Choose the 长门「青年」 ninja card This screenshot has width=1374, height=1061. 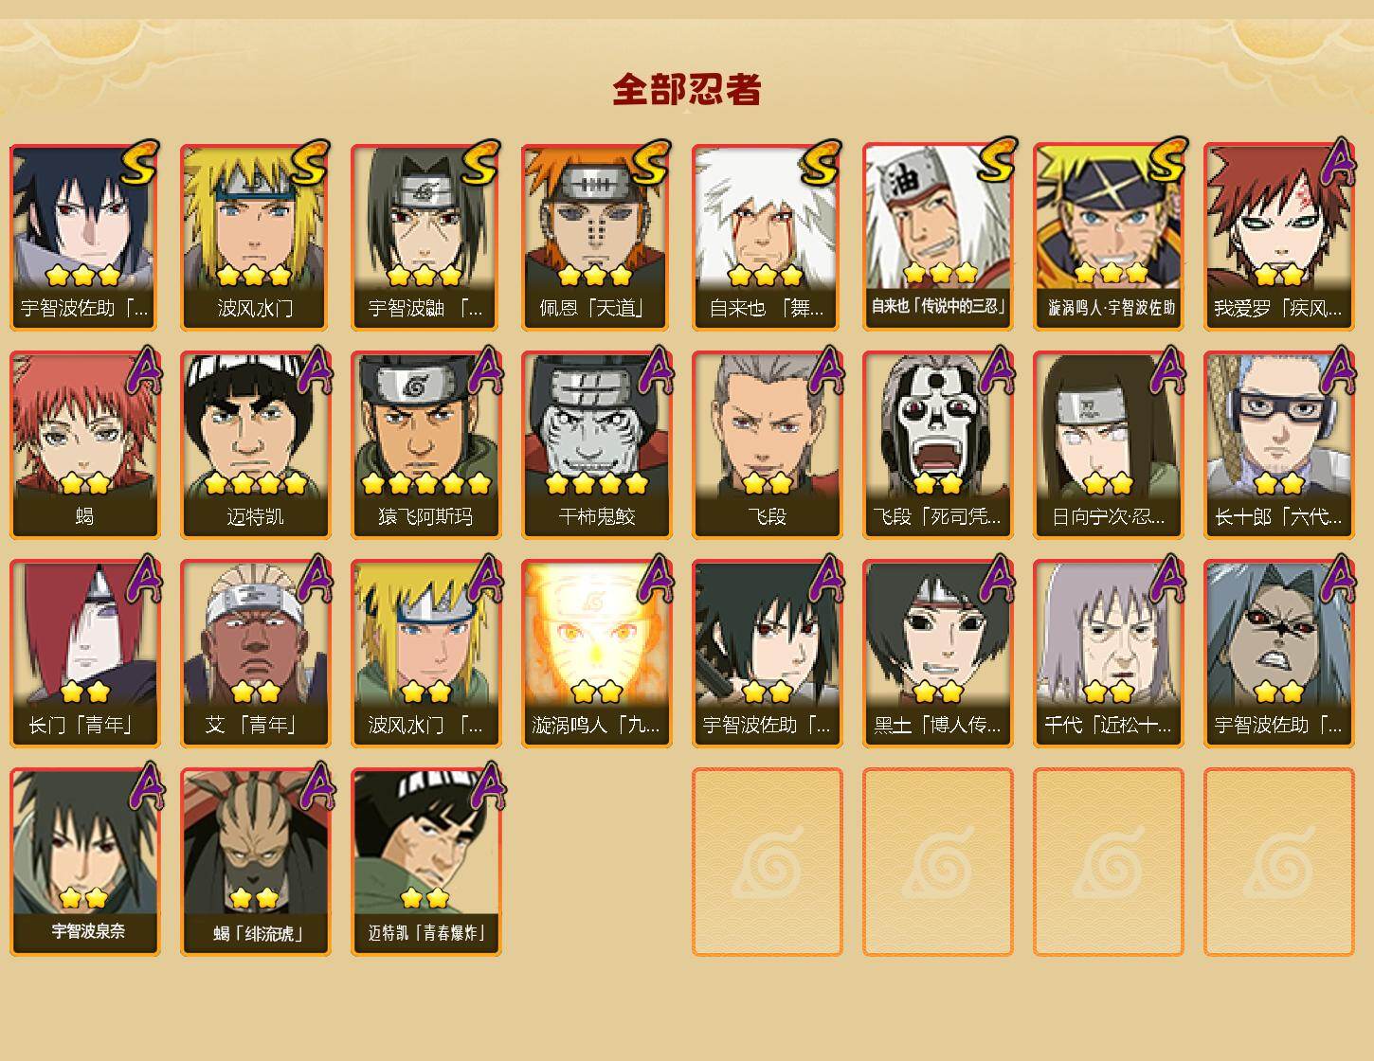pyautogui.click(x=84, y=654)
